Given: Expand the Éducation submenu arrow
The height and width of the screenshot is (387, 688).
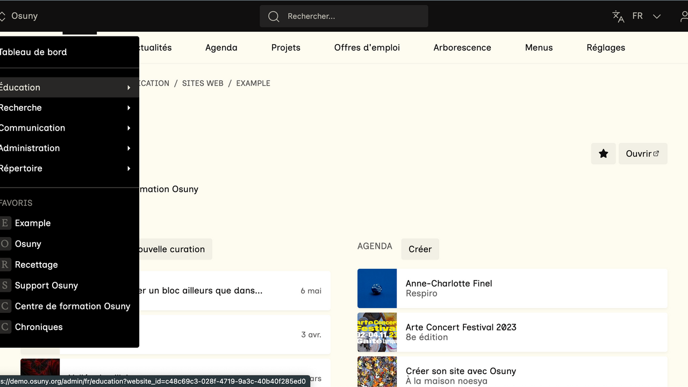Looking at the screenshot, I should point(129,88).
